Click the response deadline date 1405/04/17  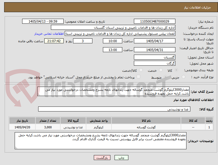pyautogui.click(x=155, y=41)
